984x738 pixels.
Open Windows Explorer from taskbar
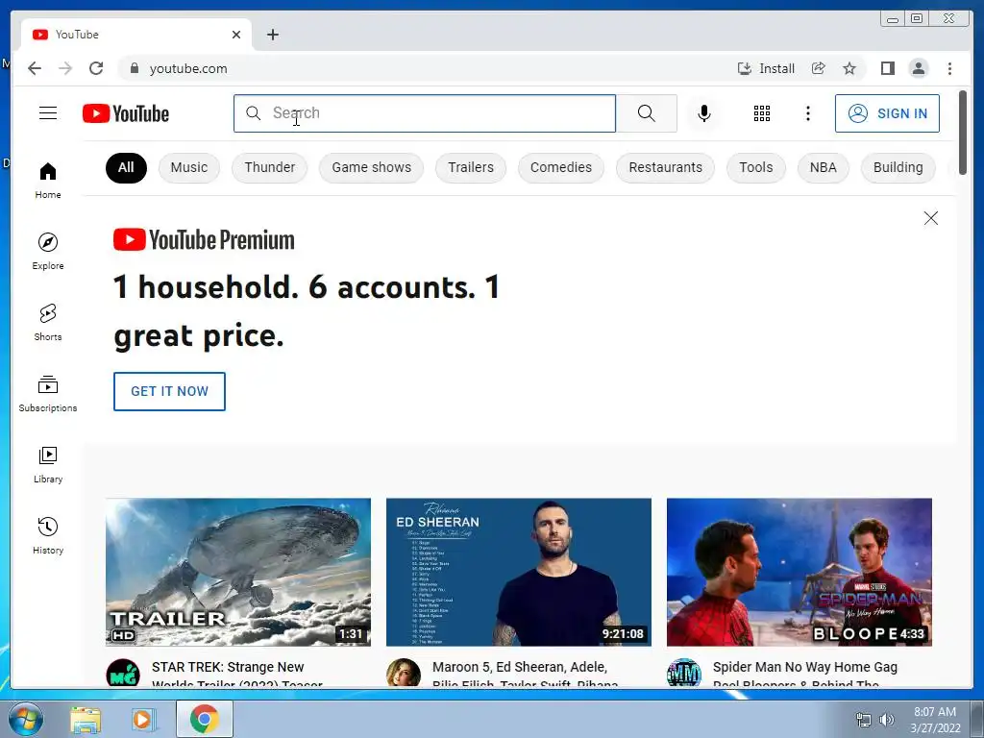[86, 719]
